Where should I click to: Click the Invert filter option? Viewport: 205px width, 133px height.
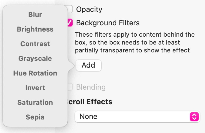tap(35, 88)
